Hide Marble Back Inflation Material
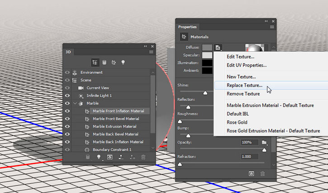 pos(67,142)
